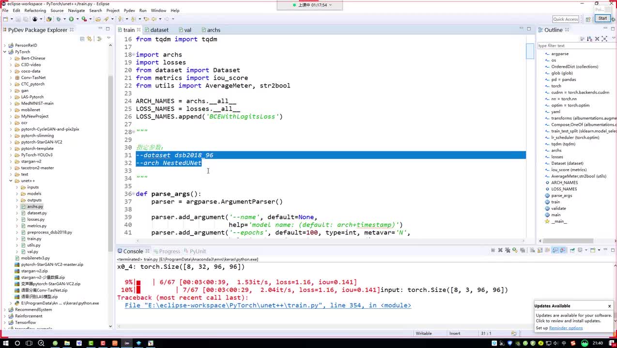Viewport: 617px width, 348px height.
Task: Expand the models folder under unet++
Action: [x=17, y=194]
